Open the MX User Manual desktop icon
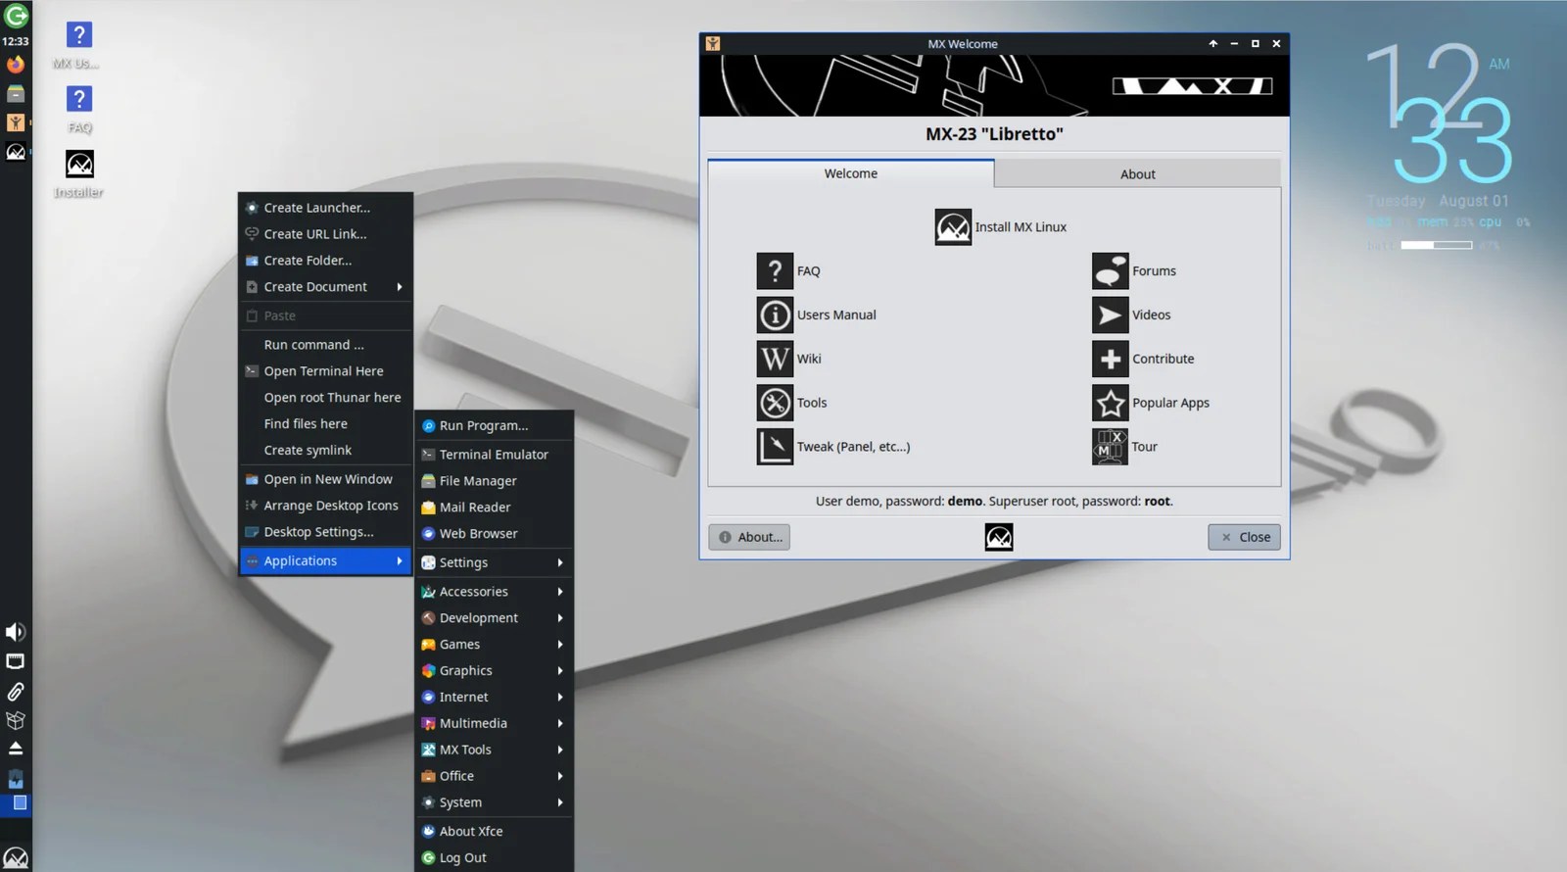This screenshot has height=872, width=1567. pyautogui.click(x=78, y=45)
